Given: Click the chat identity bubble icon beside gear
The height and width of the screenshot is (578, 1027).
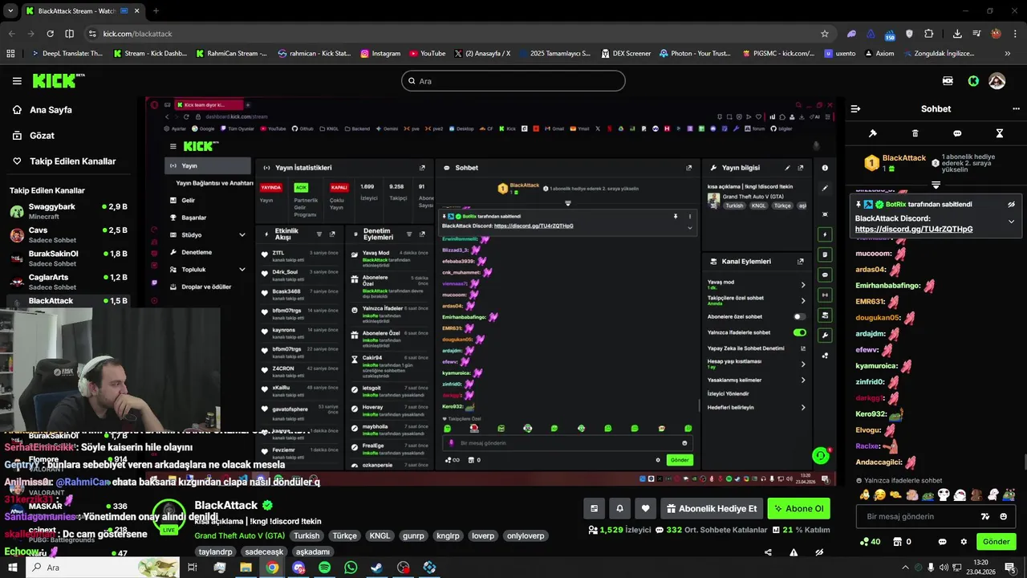Looking at the screenshot, I should [943, 542].
